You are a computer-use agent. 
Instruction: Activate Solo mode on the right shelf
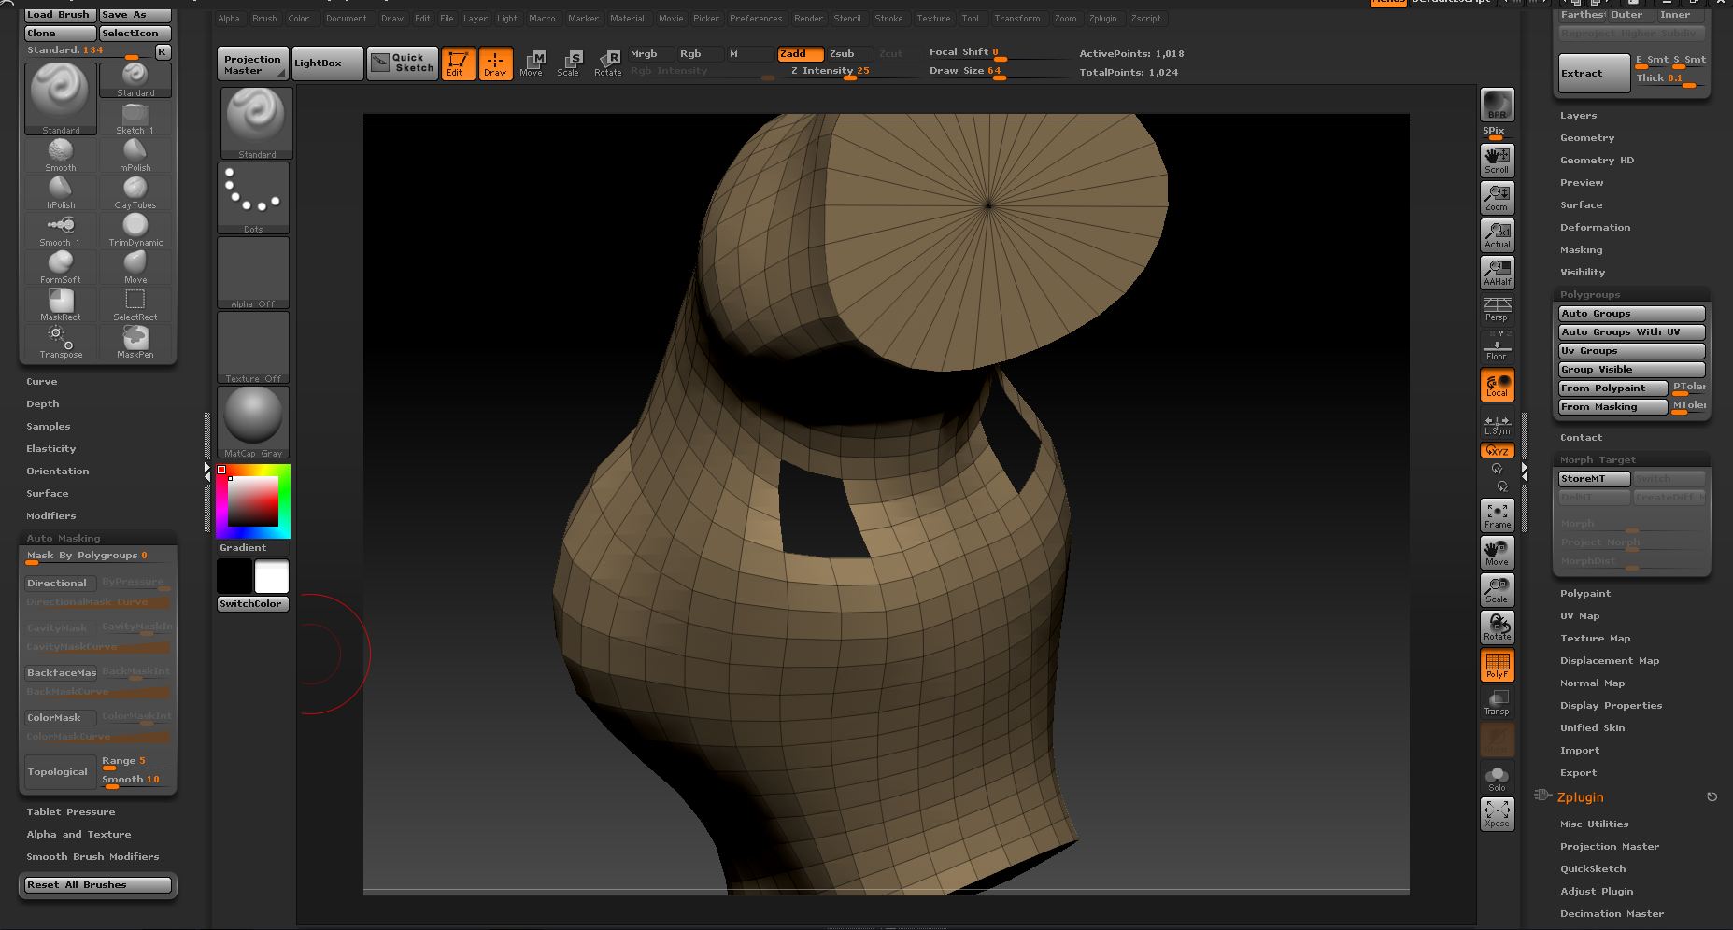(1497, 776)
